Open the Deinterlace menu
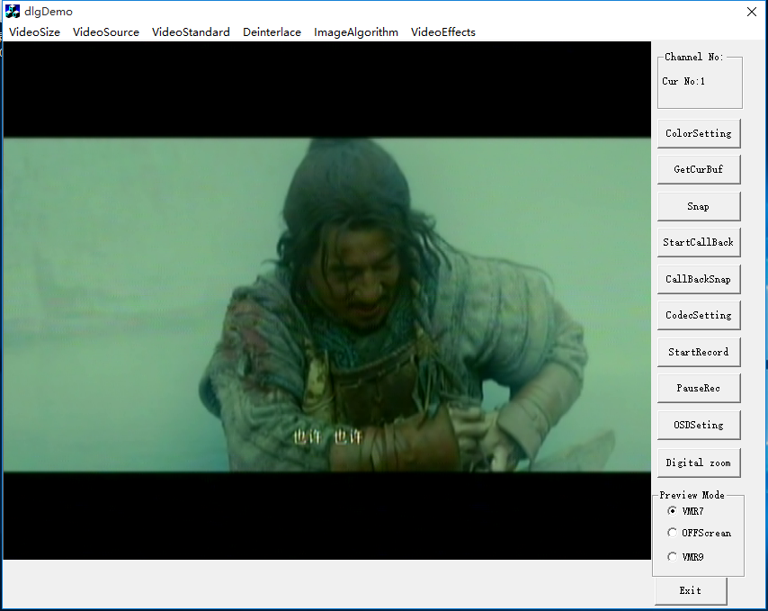The height and width of the screenshot is (611, 768). point(272,32)
